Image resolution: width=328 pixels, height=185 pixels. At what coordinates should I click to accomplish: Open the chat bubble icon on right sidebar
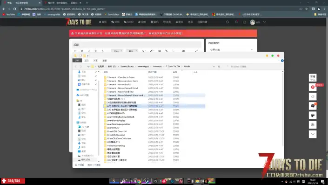[x=313, y=106]
